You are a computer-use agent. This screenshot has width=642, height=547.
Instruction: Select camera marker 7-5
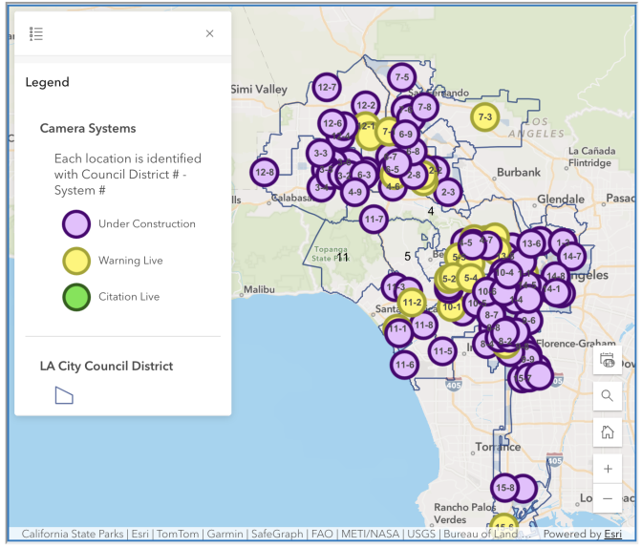coord(401,77)
